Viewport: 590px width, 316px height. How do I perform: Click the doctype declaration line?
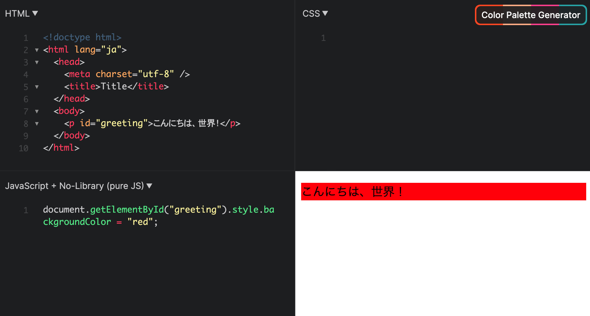point(82,37)
